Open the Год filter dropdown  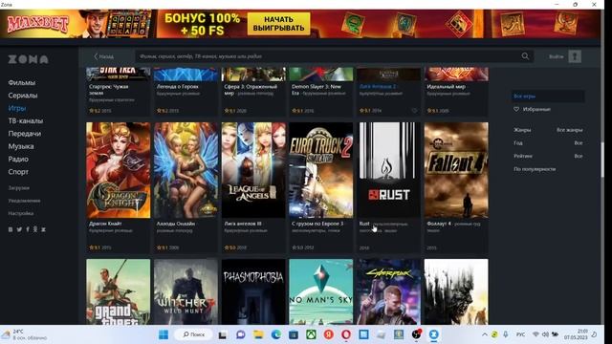click(548, 143)
